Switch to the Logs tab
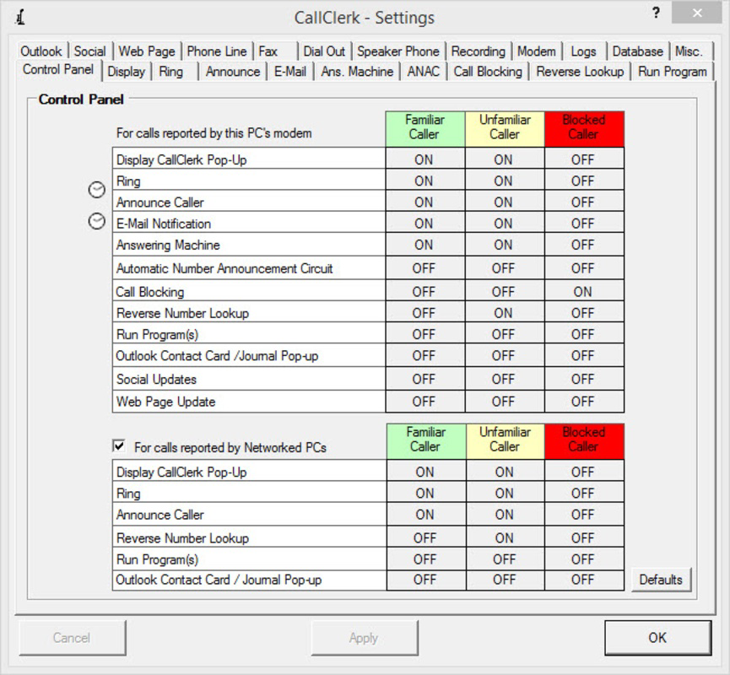The height and width of the screenshot is (675, 730). pyautogui.click(x=583, y=51)
